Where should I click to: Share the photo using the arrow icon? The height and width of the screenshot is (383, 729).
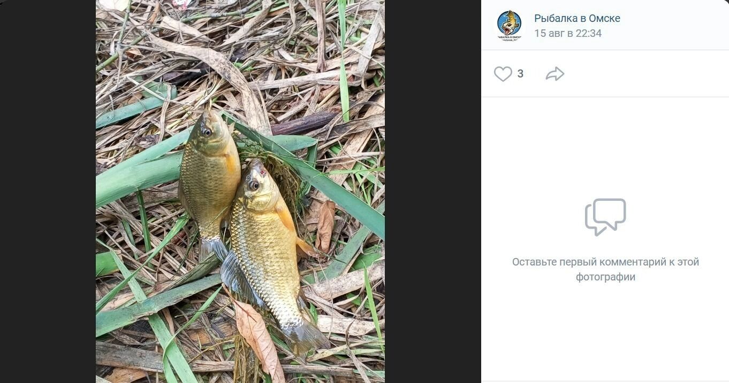pos(555,74)
